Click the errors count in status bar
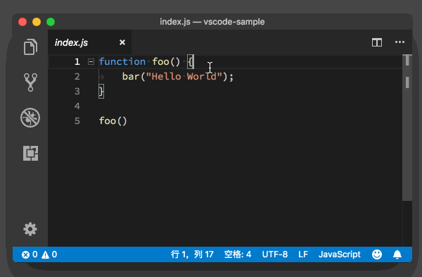This screenshot has height=277, width=422. click(x=30, y=254)
